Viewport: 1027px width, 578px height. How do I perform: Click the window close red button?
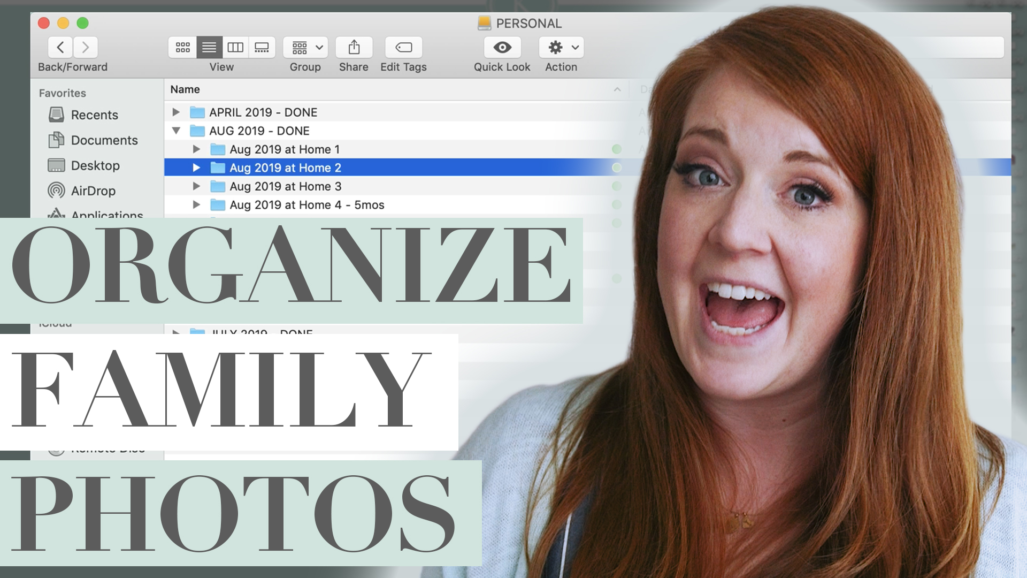coord(44,23)
